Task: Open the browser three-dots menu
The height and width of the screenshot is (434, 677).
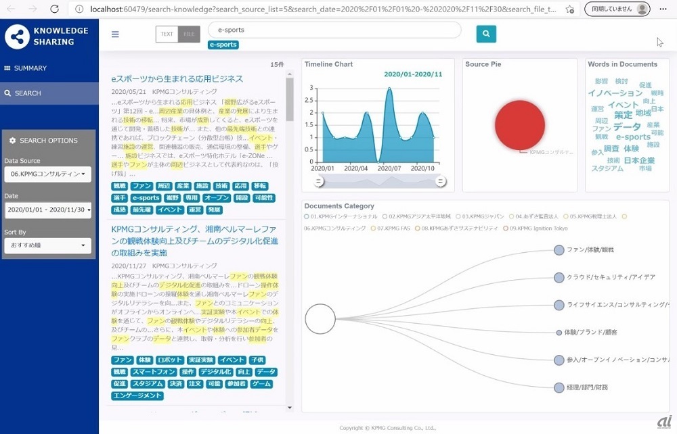Action: click(663, 9)
